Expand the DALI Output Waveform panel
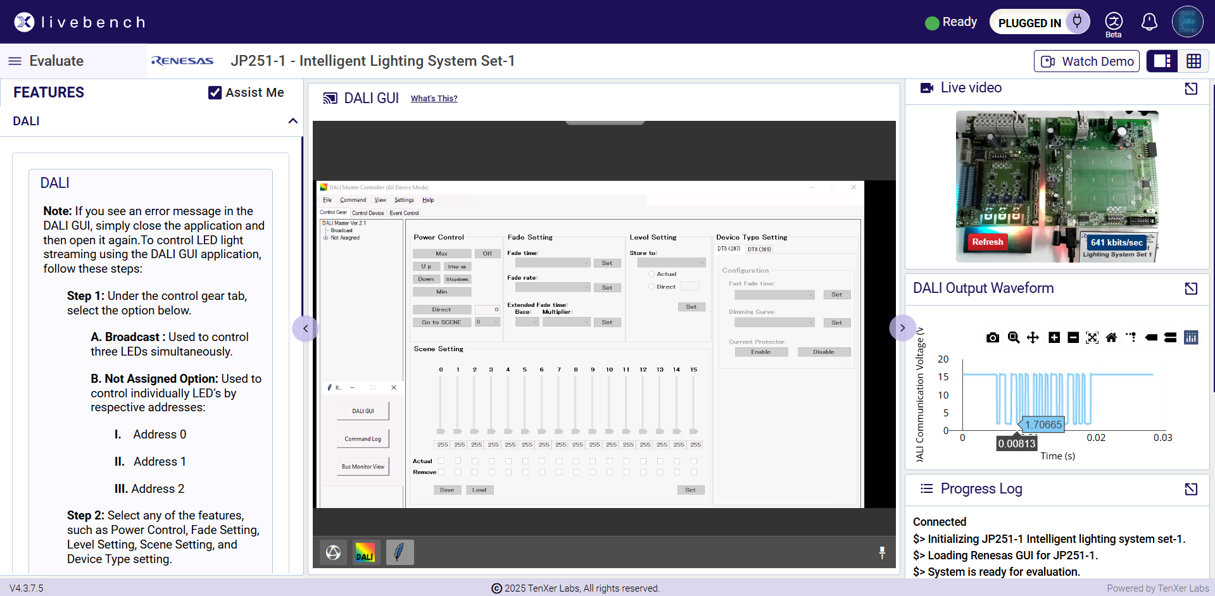The height and width of the screenshot is (596, 1215). 1191,289
